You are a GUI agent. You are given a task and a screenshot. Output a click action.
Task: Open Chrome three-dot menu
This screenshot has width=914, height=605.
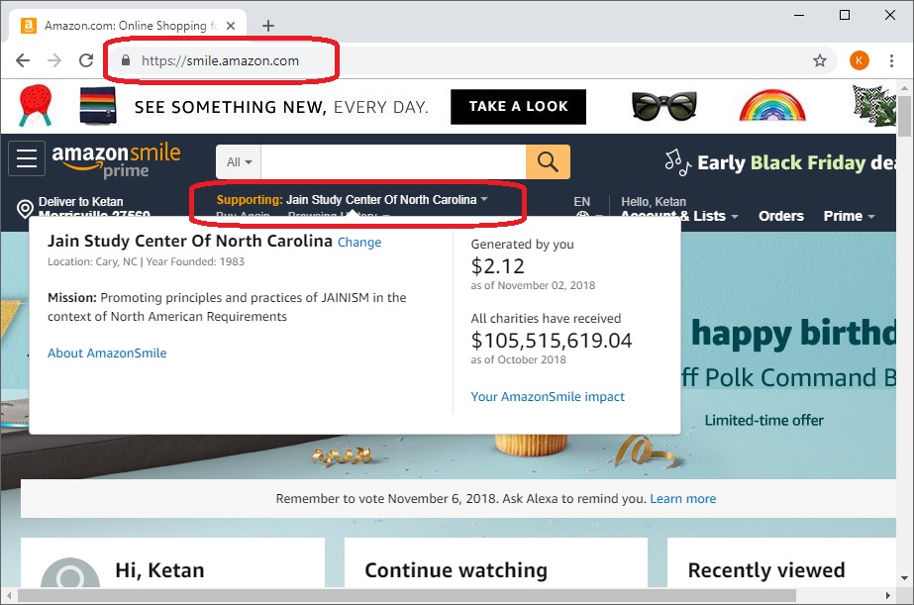(x=891, y=60)
